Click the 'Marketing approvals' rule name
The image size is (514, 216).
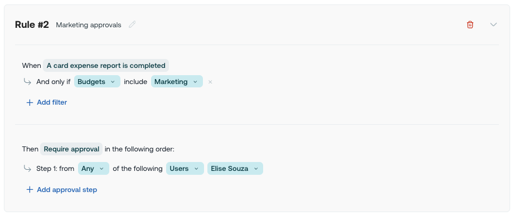[x=89, y=25]
